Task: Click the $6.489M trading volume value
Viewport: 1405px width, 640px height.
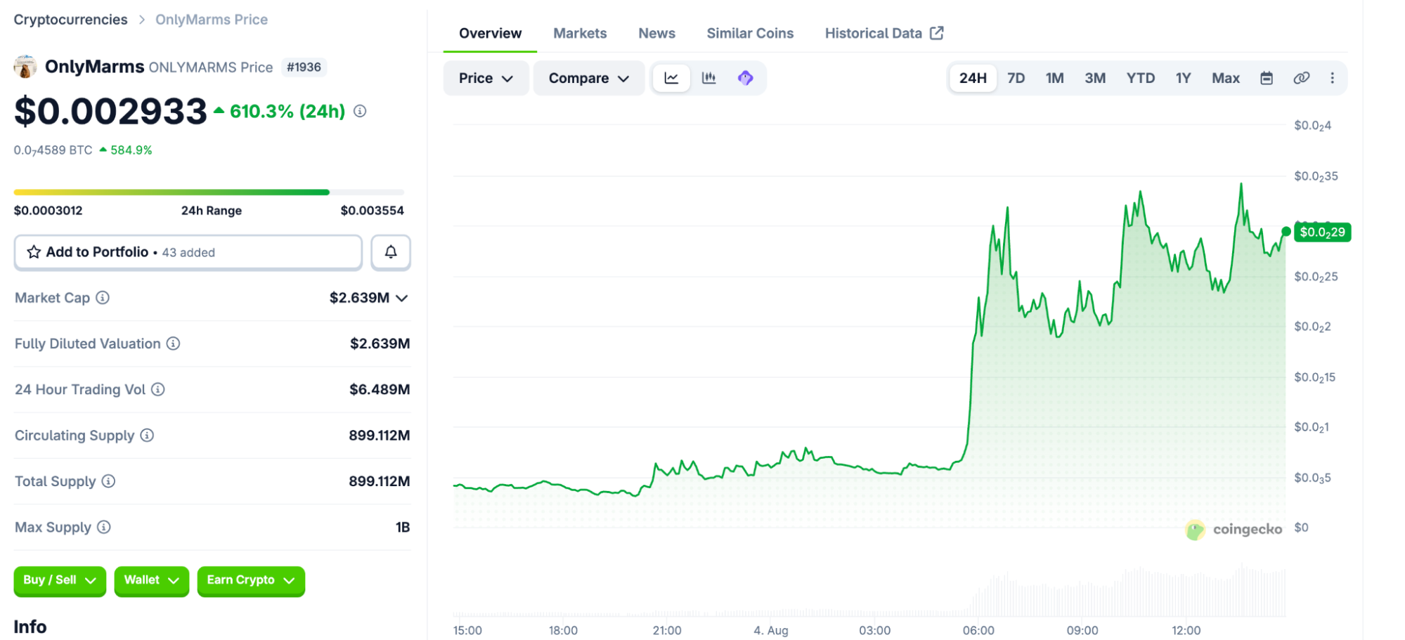Action: [x=380, y=389]
